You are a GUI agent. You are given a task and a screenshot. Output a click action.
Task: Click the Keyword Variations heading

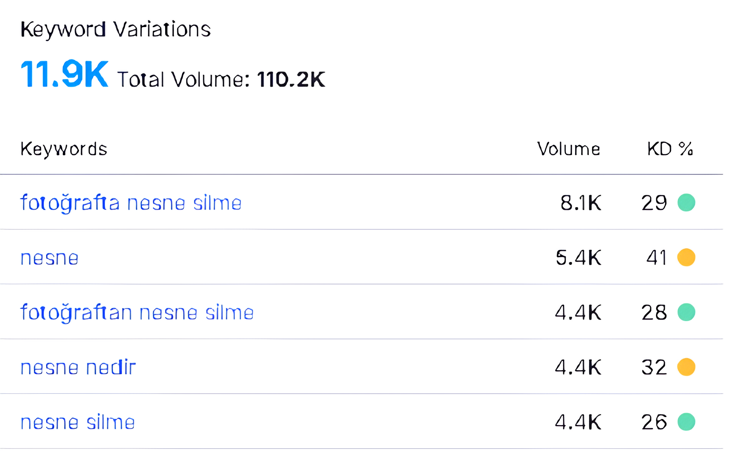coord(116,30)
